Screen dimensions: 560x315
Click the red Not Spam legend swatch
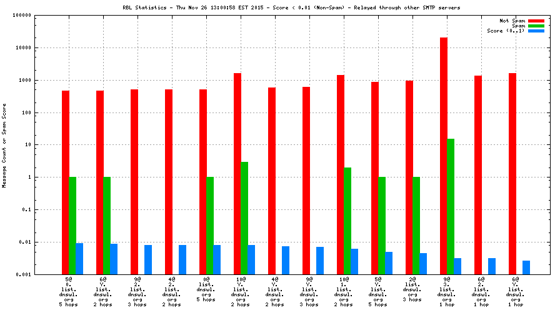pyautogui.click(x=536, y=21)
